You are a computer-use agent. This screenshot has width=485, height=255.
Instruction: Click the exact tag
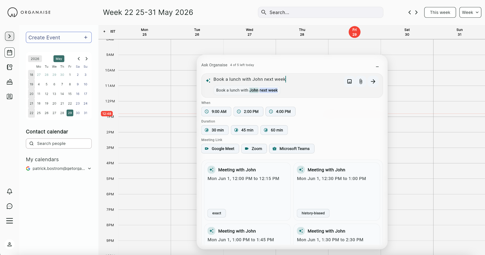[217, 213]
